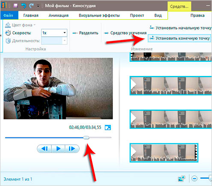Open the Quick Access toolbar customize arrow

pyautogui.click(x=38, y=6)
